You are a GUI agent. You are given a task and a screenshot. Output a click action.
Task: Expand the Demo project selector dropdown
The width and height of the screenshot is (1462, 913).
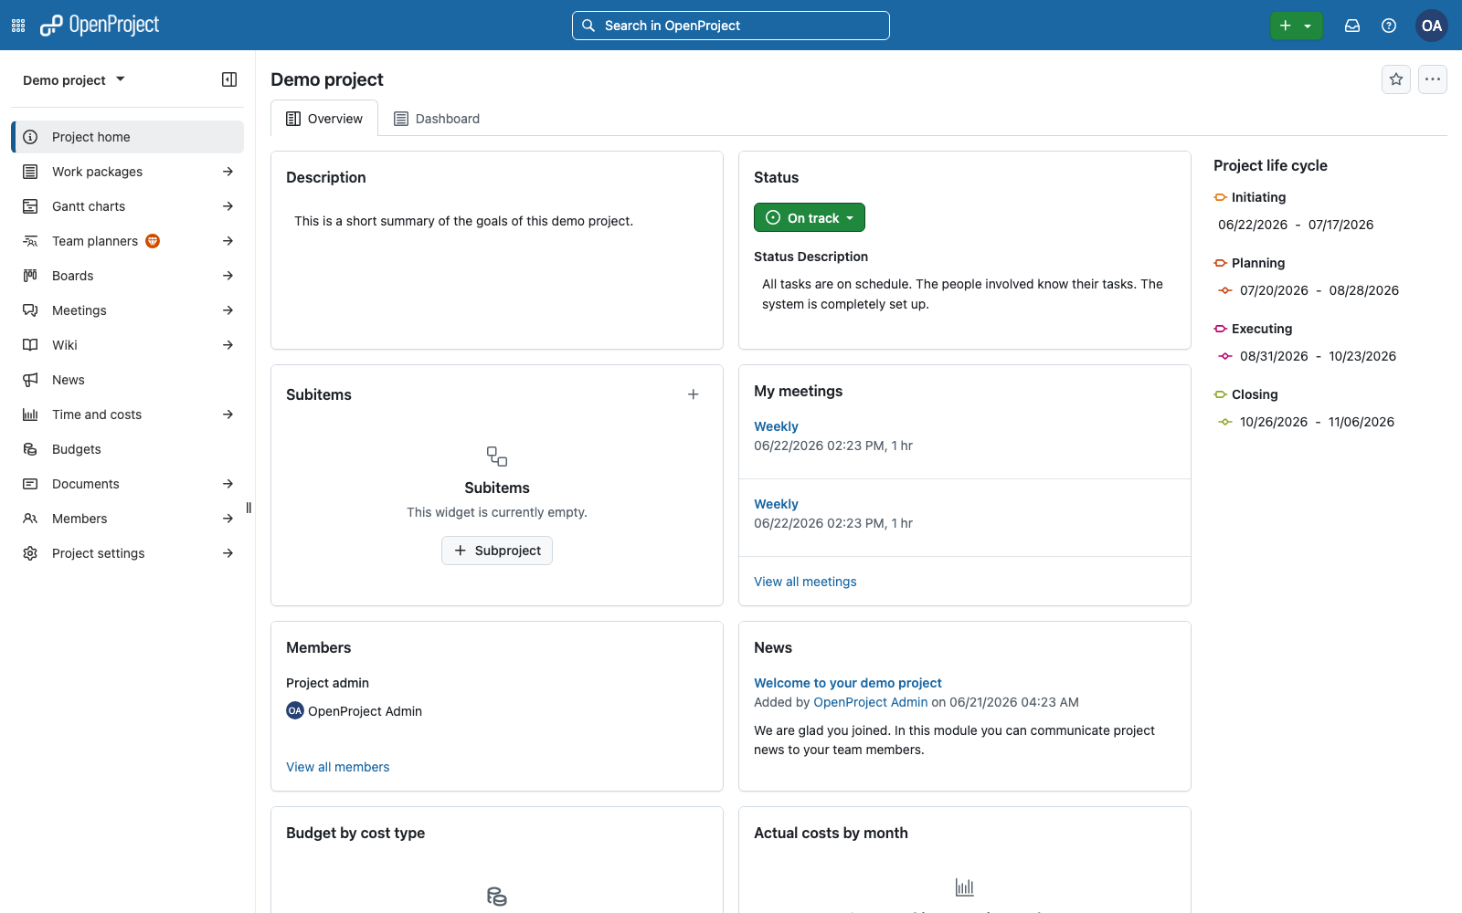point(74,80)
